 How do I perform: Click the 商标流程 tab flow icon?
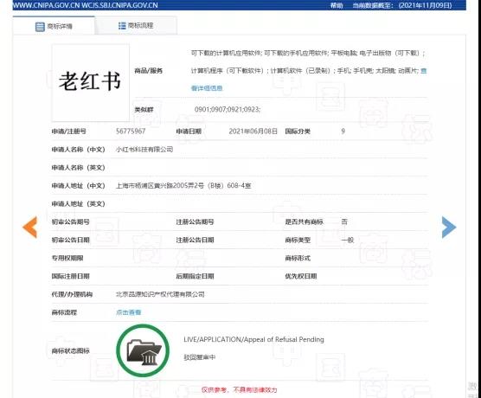(x=122, y=26)
